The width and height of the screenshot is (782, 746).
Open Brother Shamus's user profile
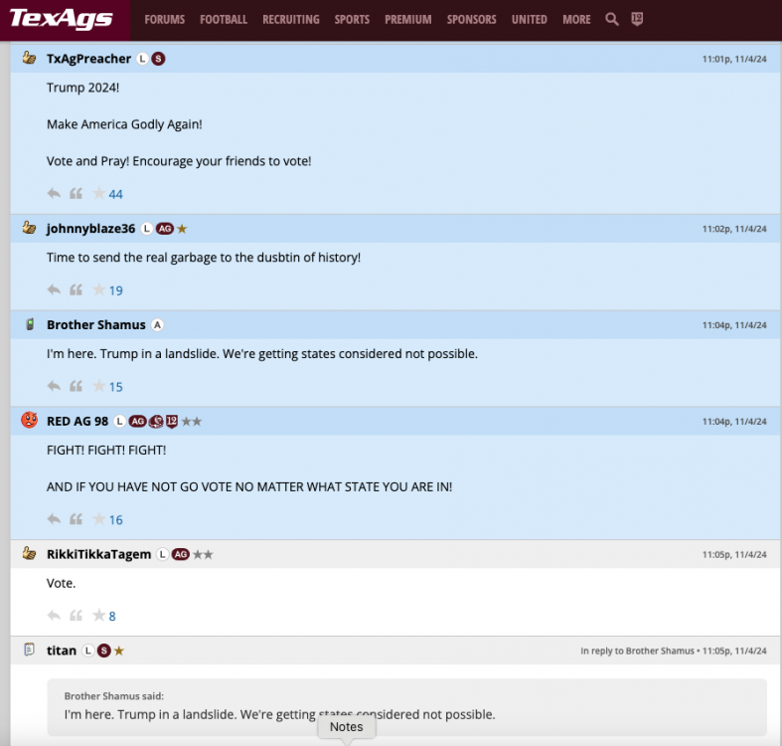(x=96, y=325)
